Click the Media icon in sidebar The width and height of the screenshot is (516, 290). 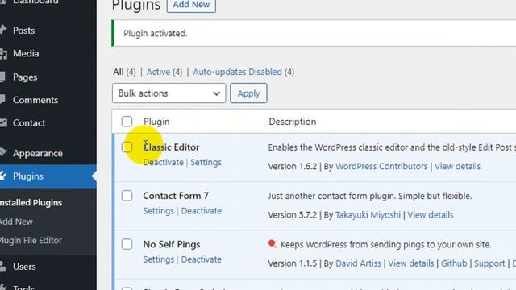(x=3, y=53)
